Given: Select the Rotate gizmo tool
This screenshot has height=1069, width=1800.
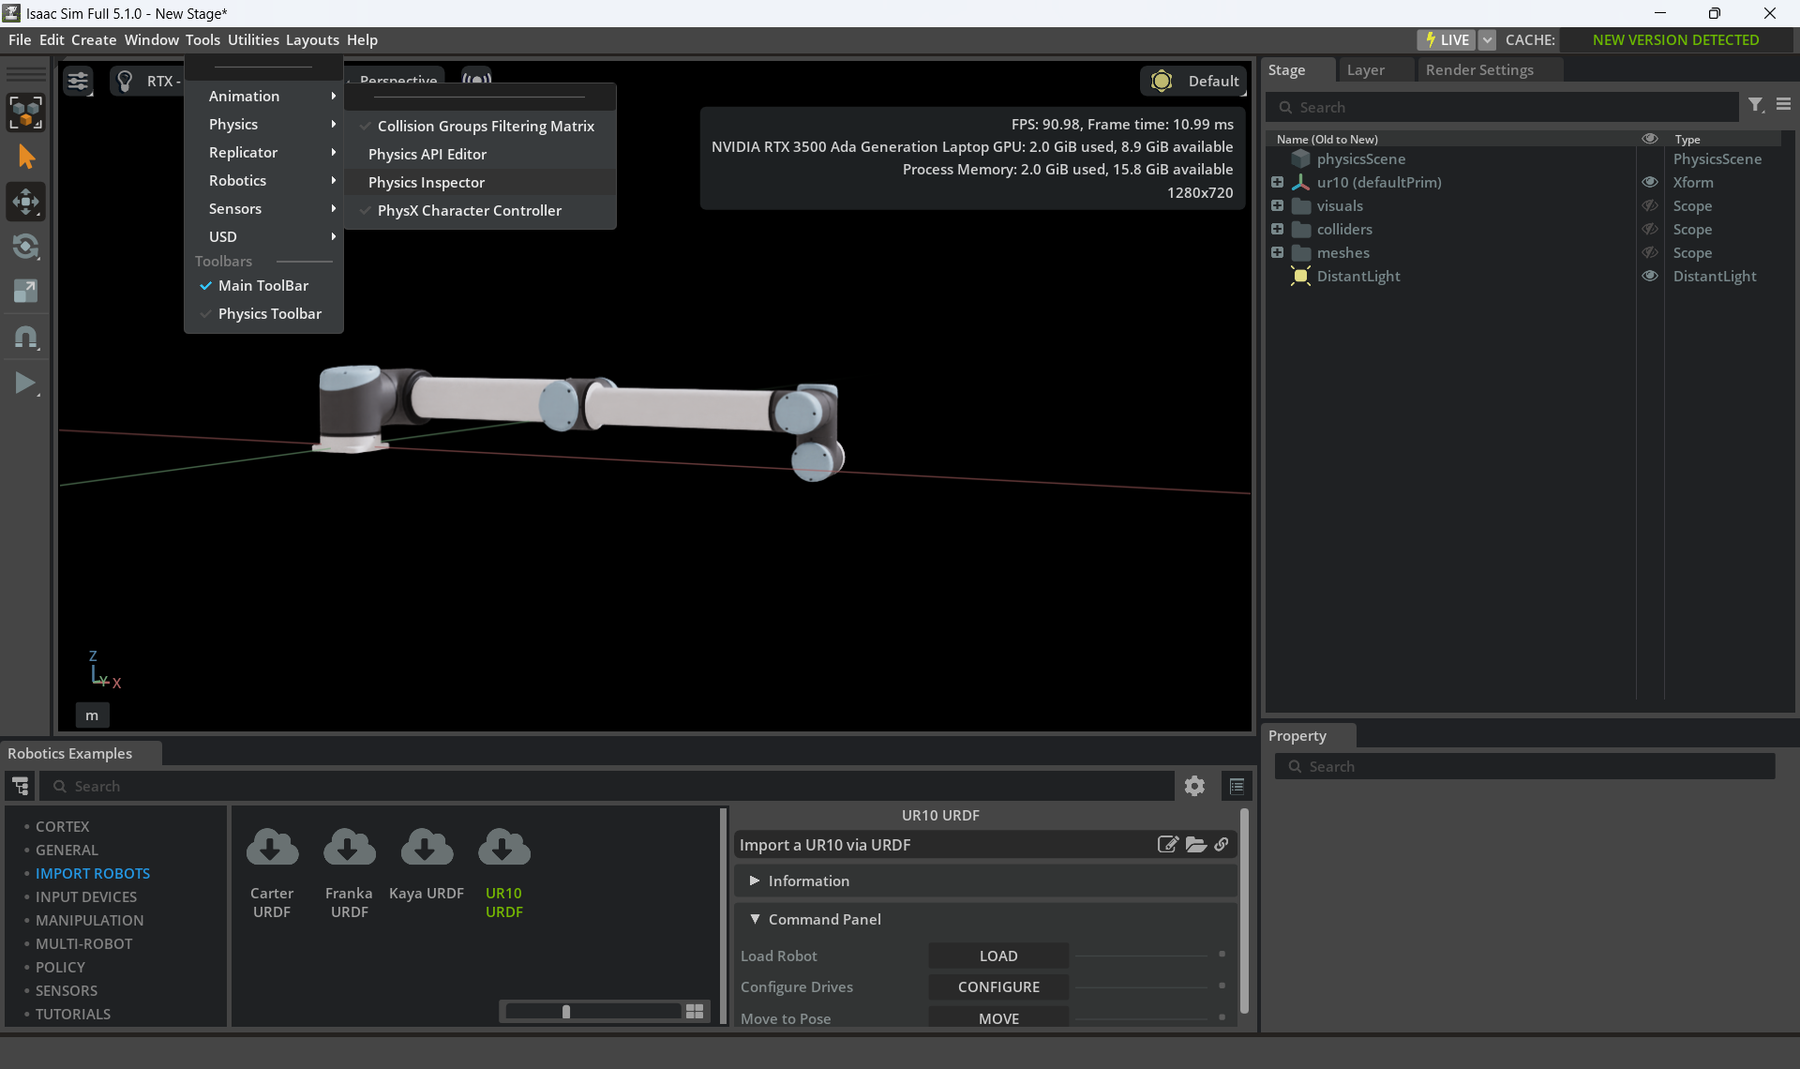Looking at the screenshot, I should [25, 247].
